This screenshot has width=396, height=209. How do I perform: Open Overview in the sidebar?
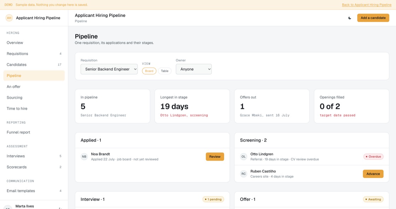(34, 43)
